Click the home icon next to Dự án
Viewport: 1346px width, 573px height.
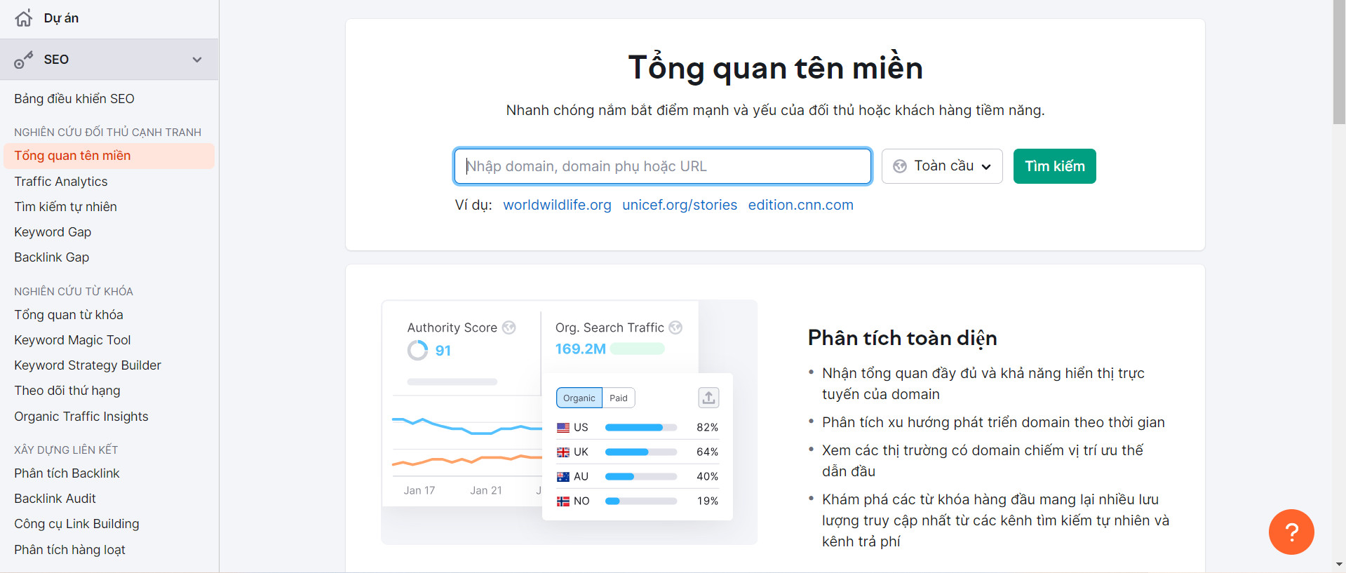coord(24,18)
